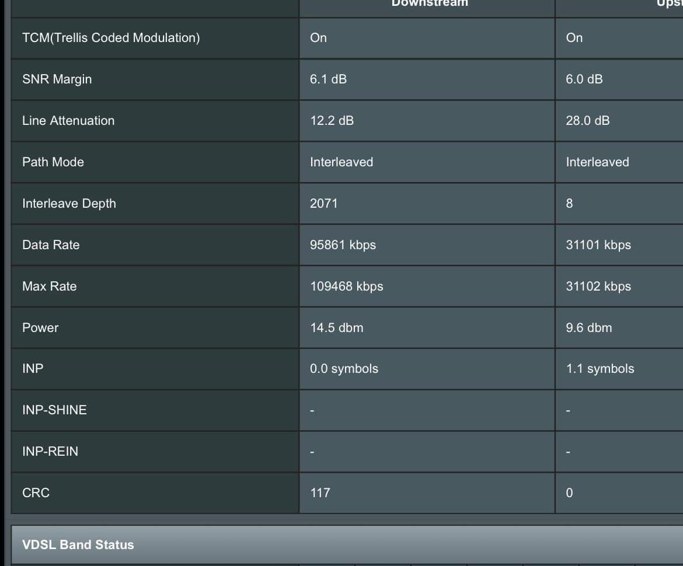Image resolution: width=683 pixels, height=566 pixels.
Task: Select the upstream power value 9.6 dbm
Action: coord(588,328)
